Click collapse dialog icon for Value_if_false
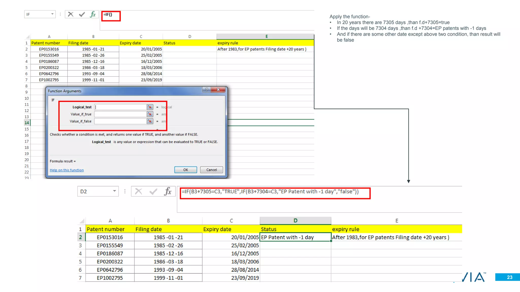Viewport: 520px width, 292px height. (x=150, y=121)
